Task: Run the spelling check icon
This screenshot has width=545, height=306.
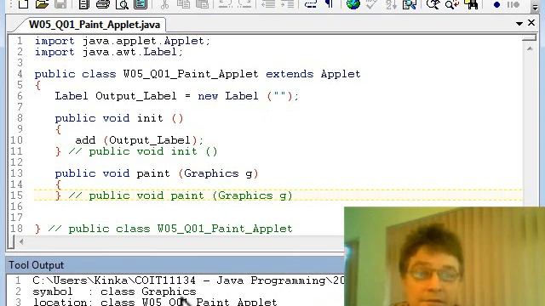Action: (371, 4)
